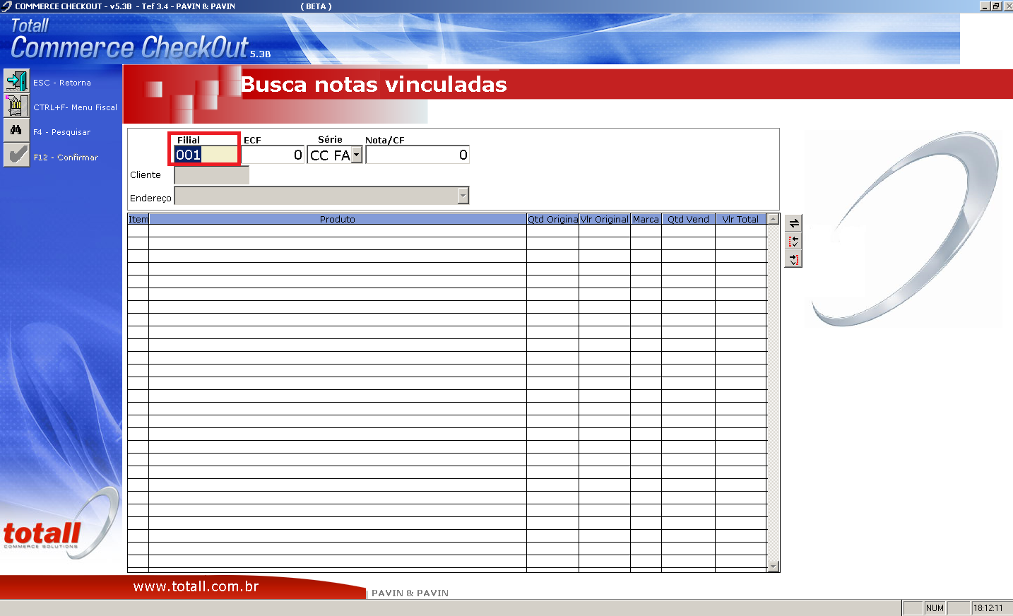Expand the Série dropdown arrow
This screenshot has width=1013, height=616.
[357, 155]
